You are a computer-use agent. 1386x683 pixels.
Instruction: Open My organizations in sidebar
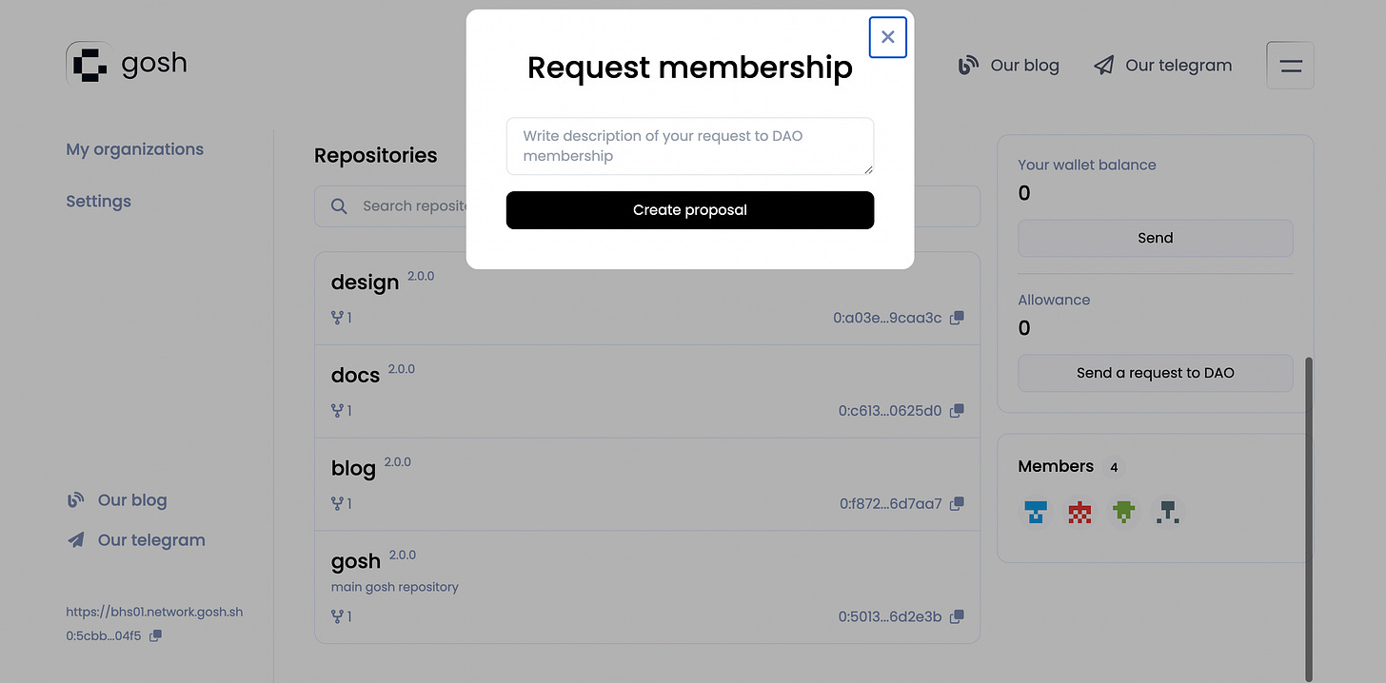[134, 149]
